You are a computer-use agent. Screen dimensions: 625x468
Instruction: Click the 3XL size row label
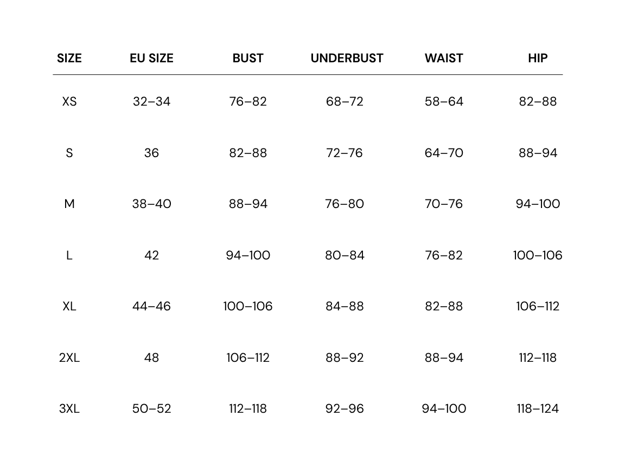click(69, 408)
